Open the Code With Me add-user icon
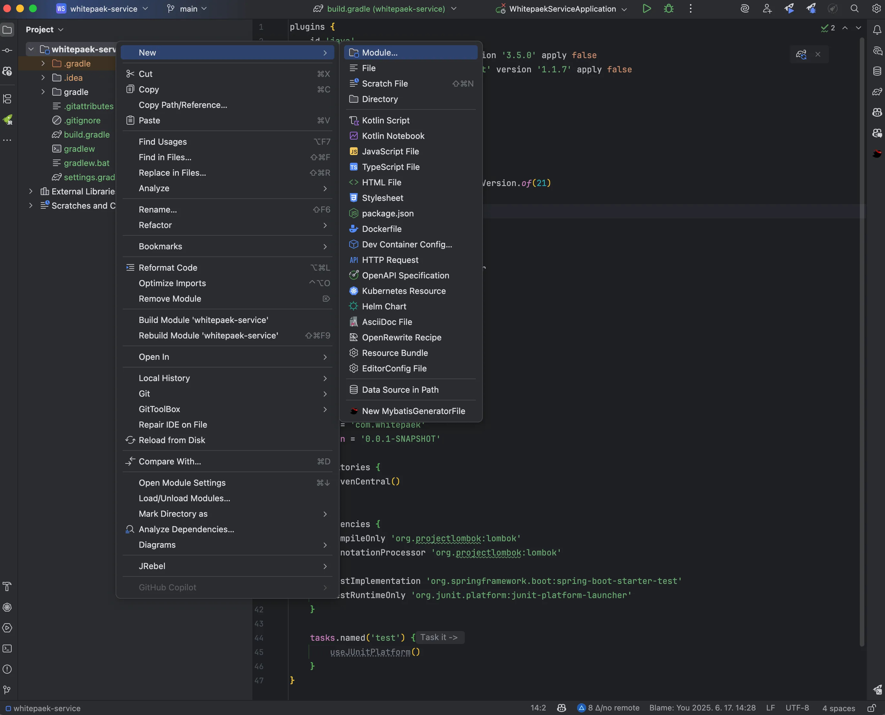Viewport: 885px width, 715px height. click(767, 9)
